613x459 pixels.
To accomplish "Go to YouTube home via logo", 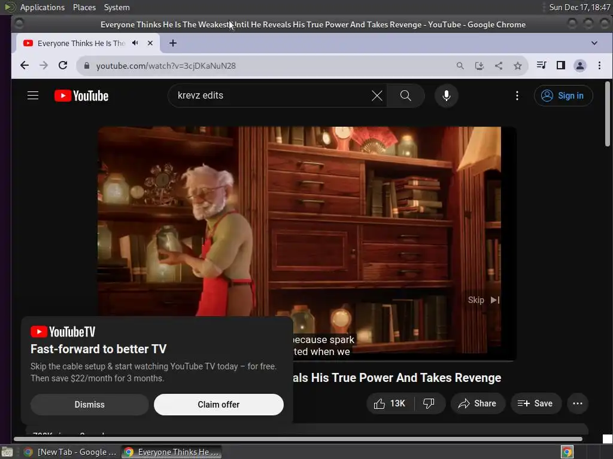I will click(x=81, y=96).
